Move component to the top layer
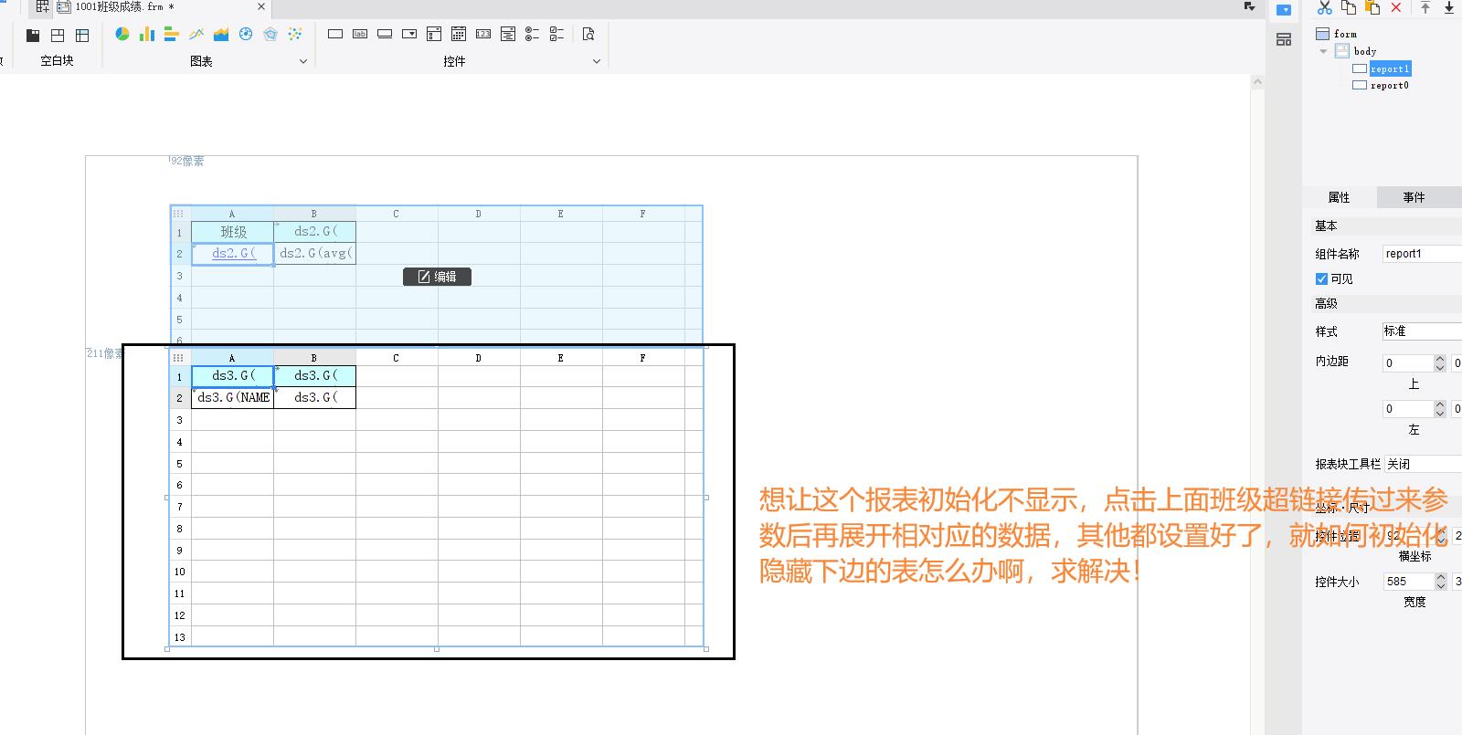This screenshot has height=735, width=1462. (x=1425, y=7)
